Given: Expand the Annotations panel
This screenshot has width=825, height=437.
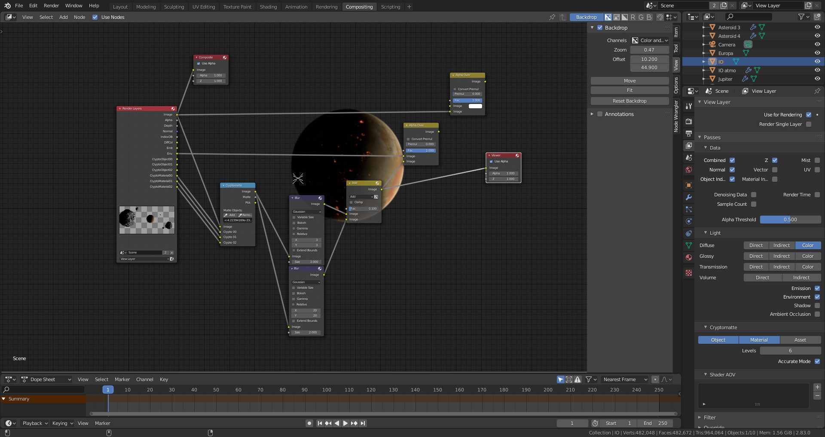Looking at the screenshot, I should pyautogui.click(x=592, y=114).
